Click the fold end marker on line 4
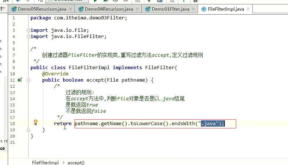This screenshot has height=165, width=288. pos(28,37)
